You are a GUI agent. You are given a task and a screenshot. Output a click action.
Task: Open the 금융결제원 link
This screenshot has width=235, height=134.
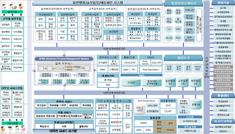223,47
